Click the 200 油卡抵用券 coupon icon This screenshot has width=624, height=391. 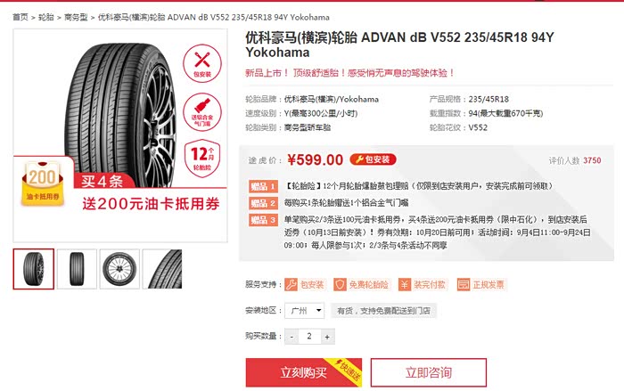tap(43, 183)
